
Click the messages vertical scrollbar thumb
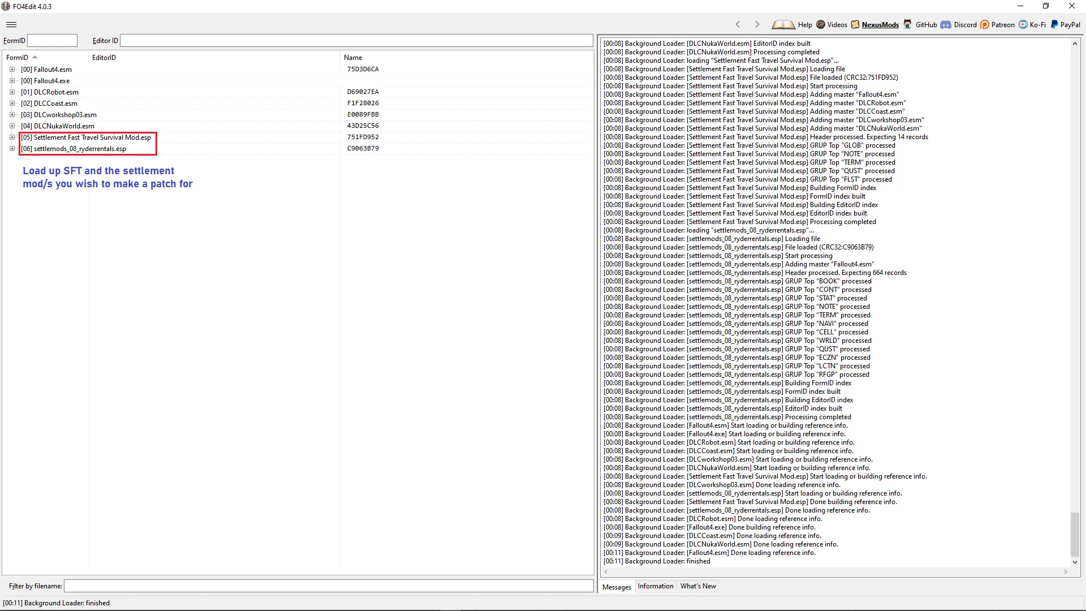[x=1075, y=535]
